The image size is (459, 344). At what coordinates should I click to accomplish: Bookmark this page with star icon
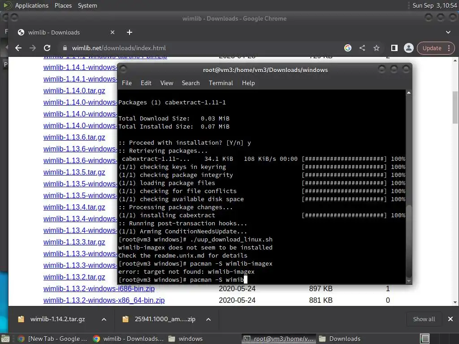(x=377, y=48)
